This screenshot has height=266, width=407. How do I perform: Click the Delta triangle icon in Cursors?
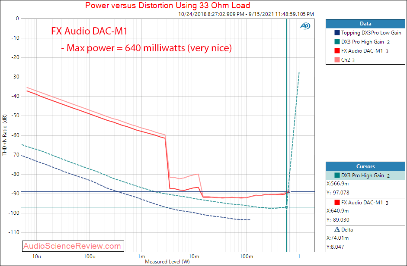click(x=337, y=229)
